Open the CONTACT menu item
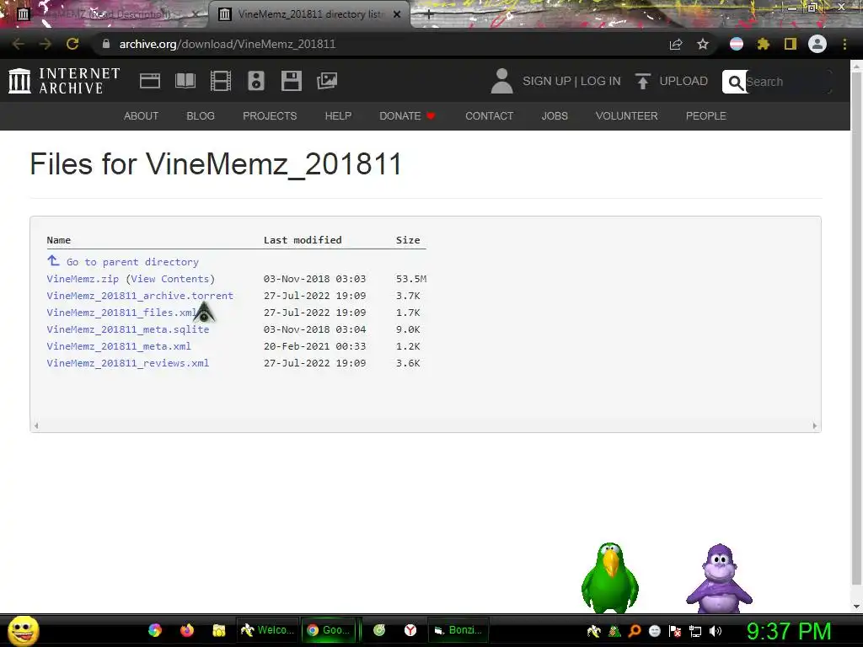863x647 pixels. [x=490, y=116]
